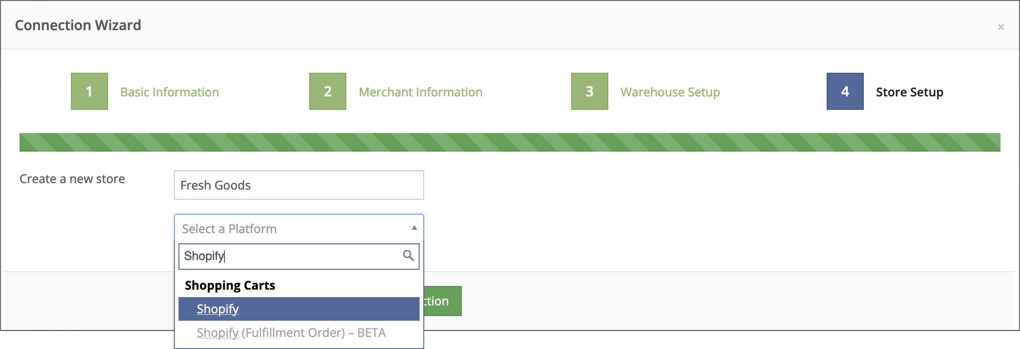Go to Warehouse Setup step
This screenshot has height=349, width=1020.
pos(670,92)
